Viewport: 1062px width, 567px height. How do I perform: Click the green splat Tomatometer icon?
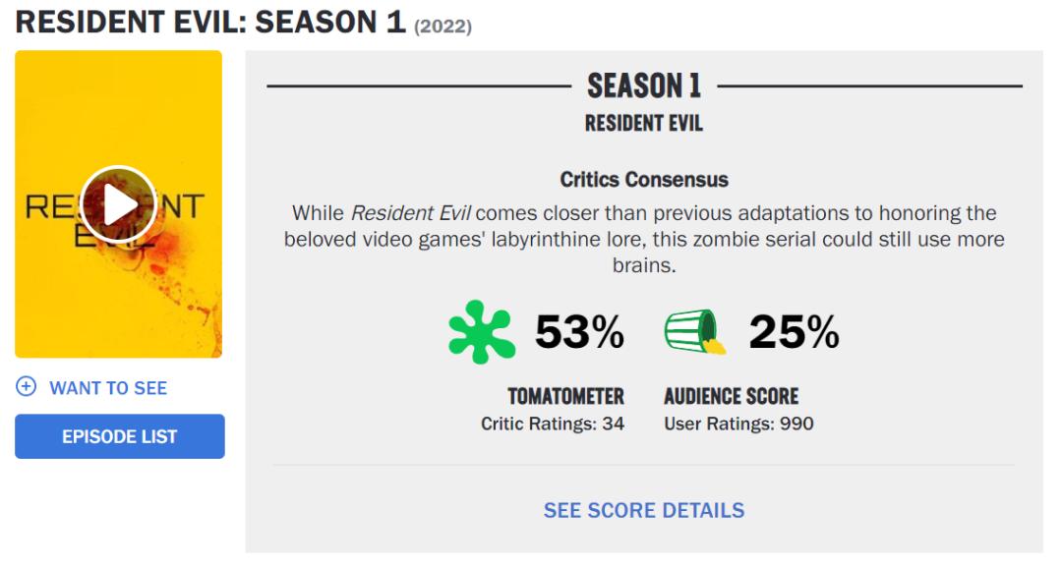481,333
